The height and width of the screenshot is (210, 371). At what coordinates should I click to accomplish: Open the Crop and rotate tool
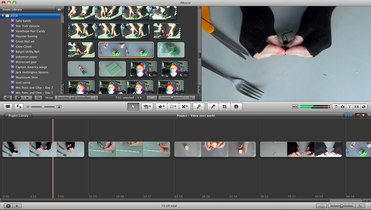[x=225, y=107]
